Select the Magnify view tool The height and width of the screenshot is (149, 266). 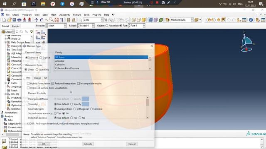click(46, 20)
